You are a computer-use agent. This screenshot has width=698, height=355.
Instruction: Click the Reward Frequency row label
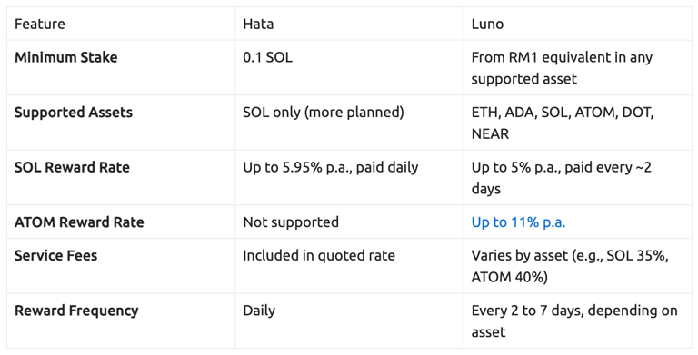(76, 311)
